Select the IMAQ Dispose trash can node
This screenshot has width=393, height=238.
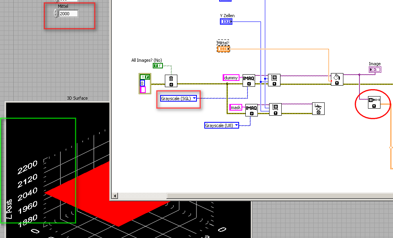(x=171, y=81)
